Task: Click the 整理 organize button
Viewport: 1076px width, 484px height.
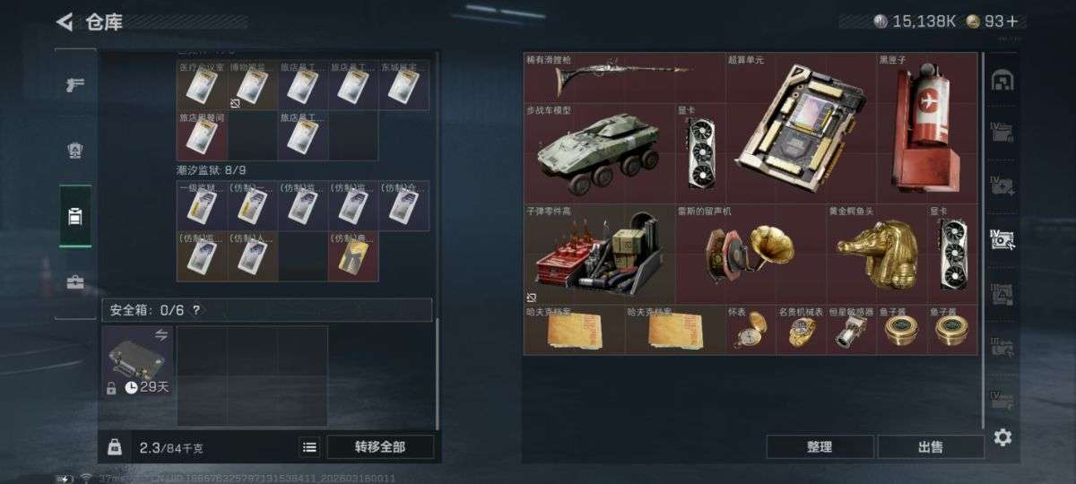Action: click(x=820, y=447)
